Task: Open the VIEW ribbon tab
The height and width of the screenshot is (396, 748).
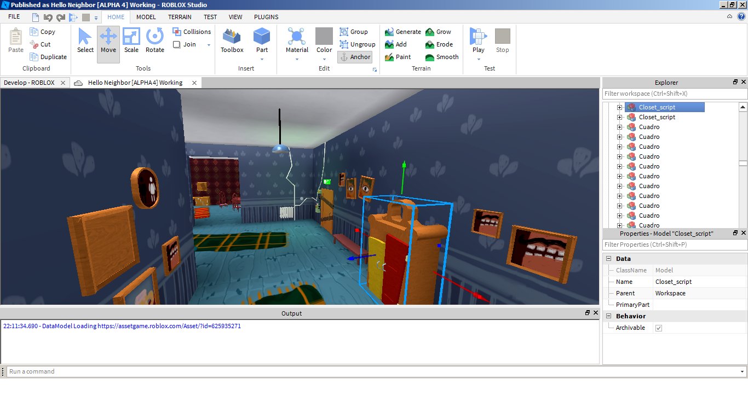Action: (235, 17)
